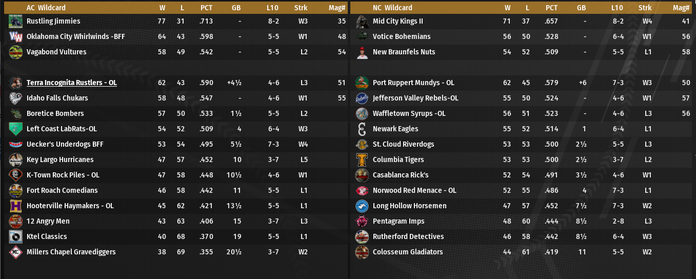Viewport: 696px width, 279px height.
Task: Click the Left Coast LabRats logo
Action: coord(15,129)
